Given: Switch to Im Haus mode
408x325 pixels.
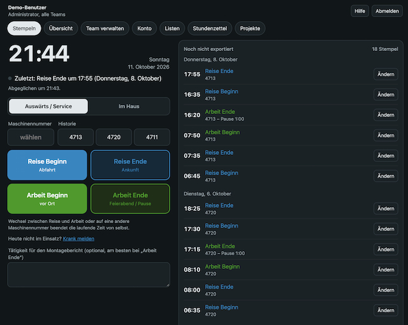Looking at the screenshot, I should coord(129,106).
